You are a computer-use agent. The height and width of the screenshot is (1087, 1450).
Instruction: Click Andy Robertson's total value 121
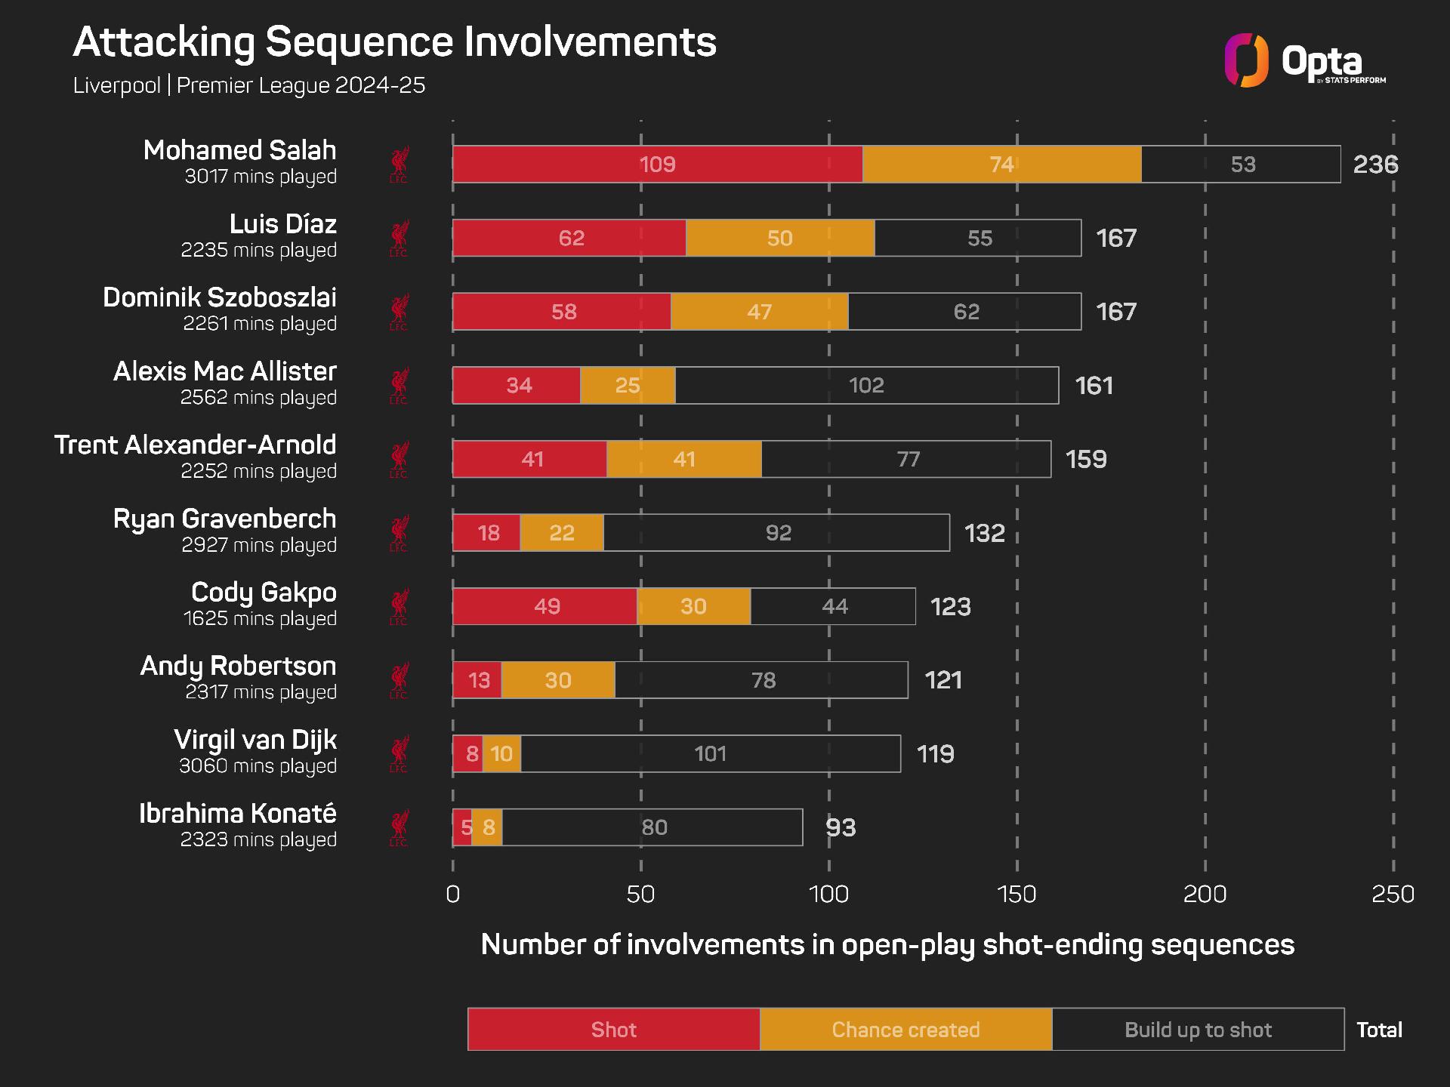coord(943,680)
